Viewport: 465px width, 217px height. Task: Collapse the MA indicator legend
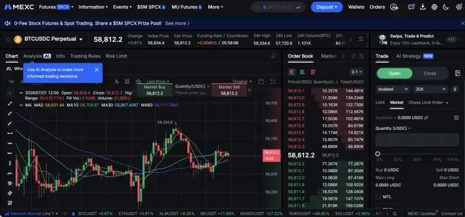(x=21, y=105)
